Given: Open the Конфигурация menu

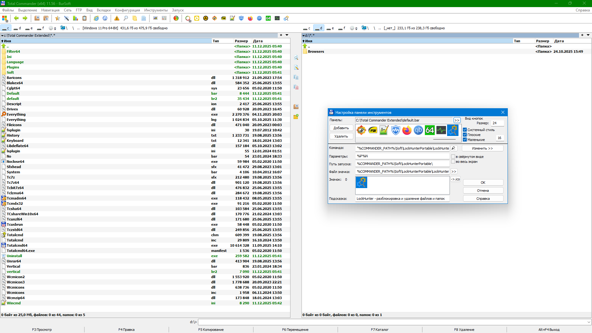Looking at the screenshot, I should (127, 10).
